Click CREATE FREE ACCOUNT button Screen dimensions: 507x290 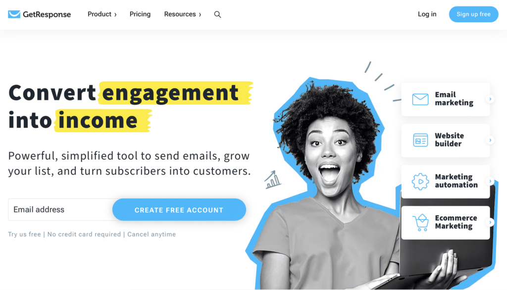179,209
